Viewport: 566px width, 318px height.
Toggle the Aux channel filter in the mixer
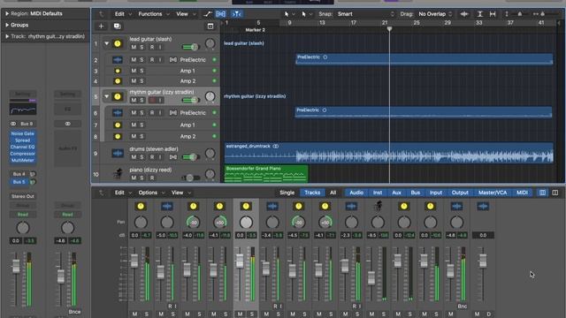(396, 193)
